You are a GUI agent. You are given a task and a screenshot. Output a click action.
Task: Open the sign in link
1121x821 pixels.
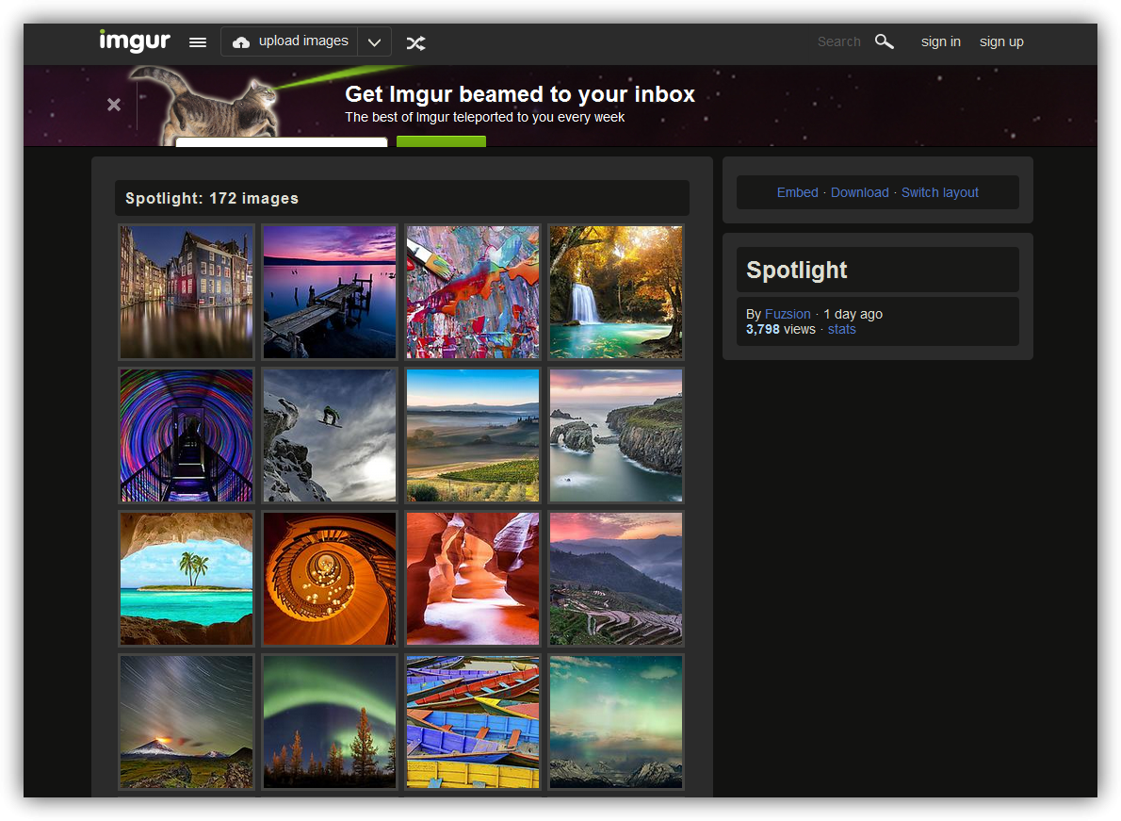940,41
